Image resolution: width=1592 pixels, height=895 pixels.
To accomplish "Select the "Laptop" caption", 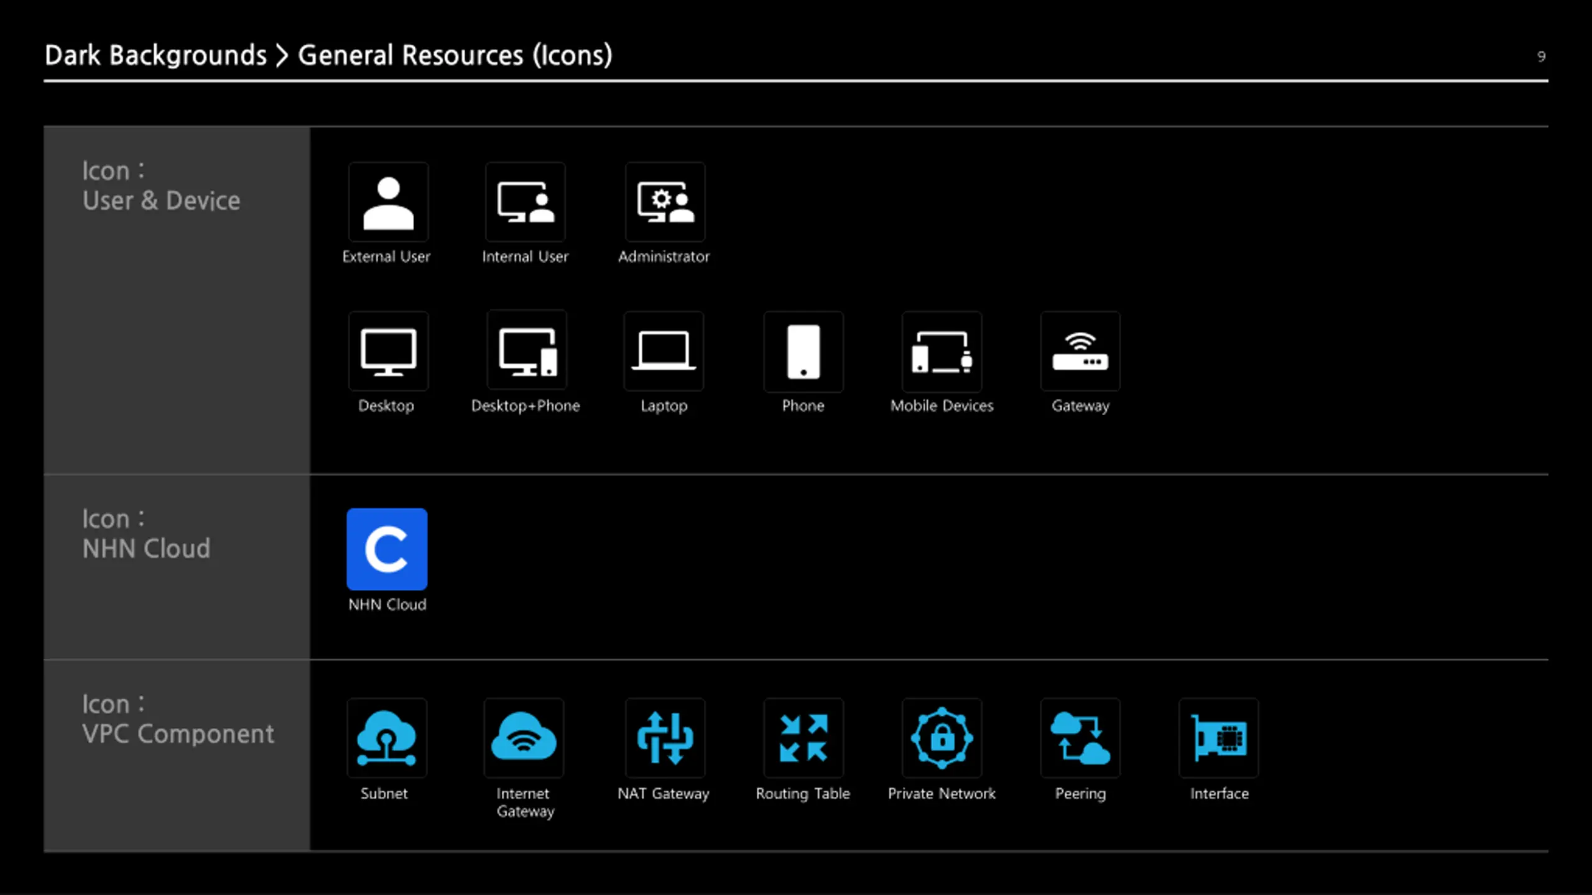I will pos(664,406).
